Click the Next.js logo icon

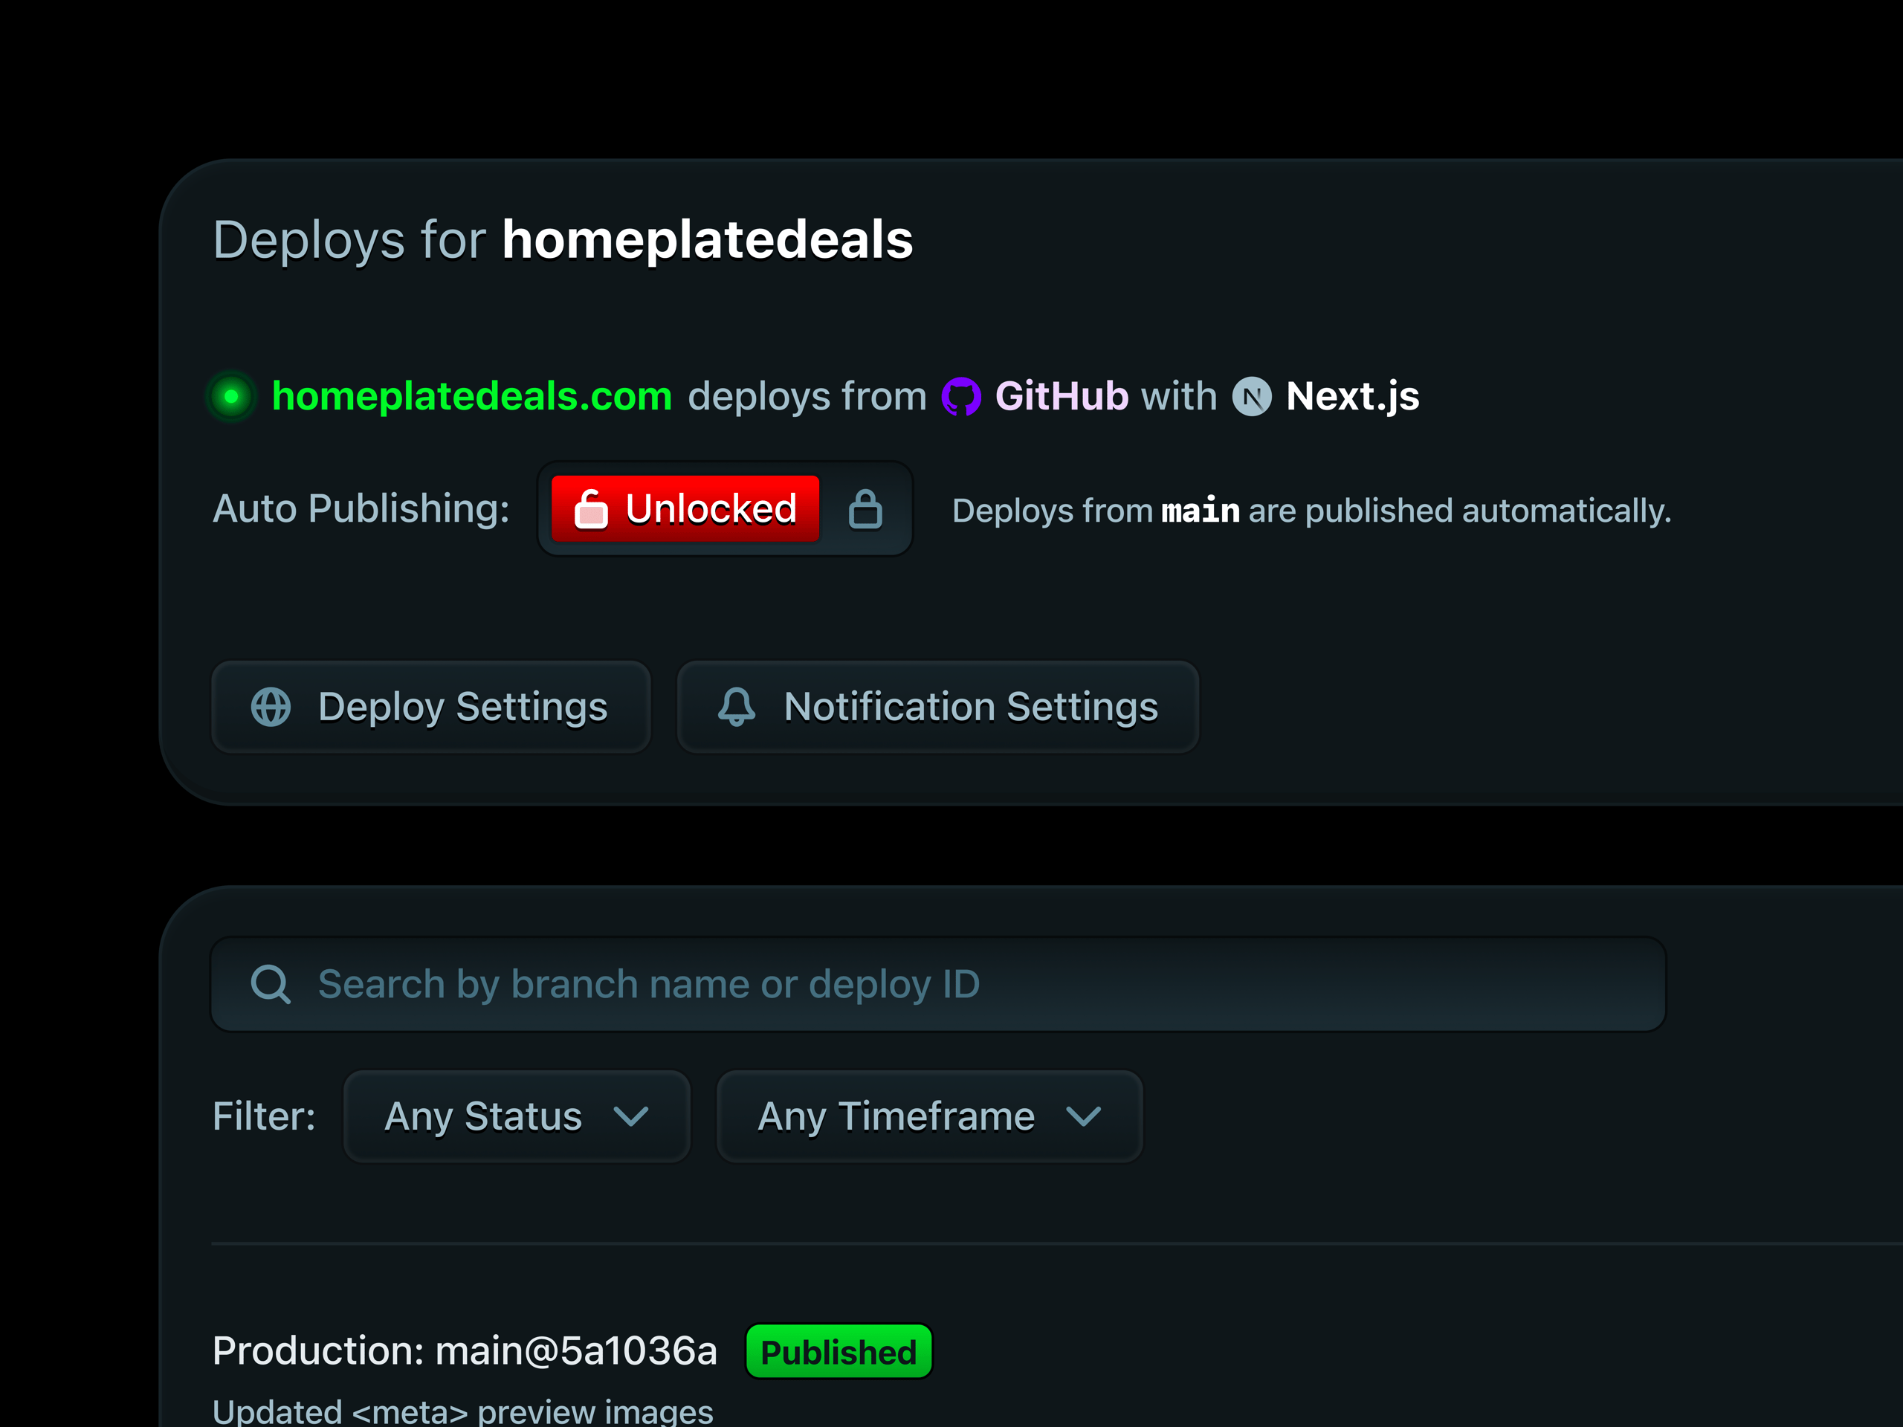click(x=1252, y=397)
